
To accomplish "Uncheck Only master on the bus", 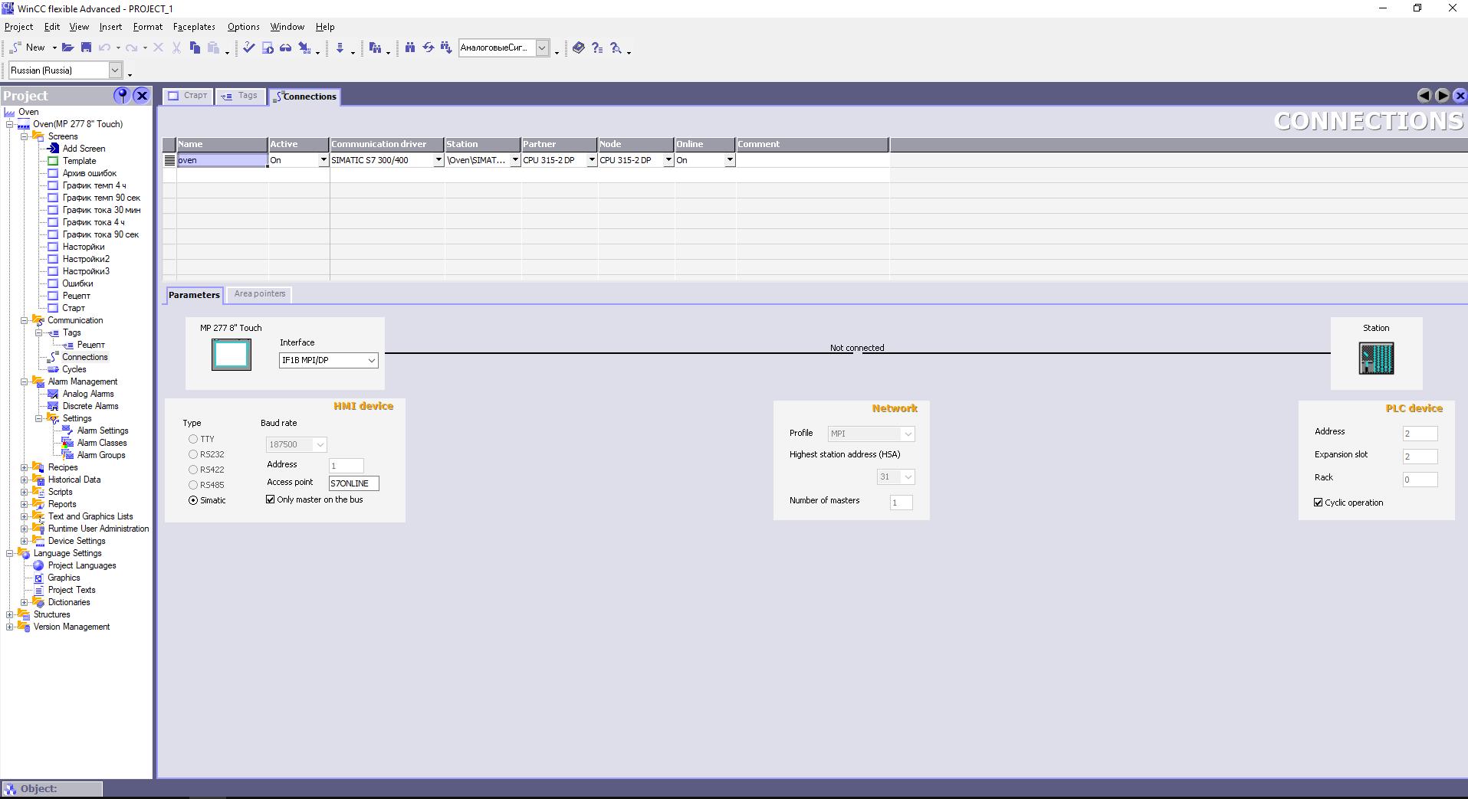I will 271,499.
